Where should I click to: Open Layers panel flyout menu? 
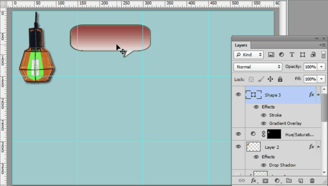322,45
